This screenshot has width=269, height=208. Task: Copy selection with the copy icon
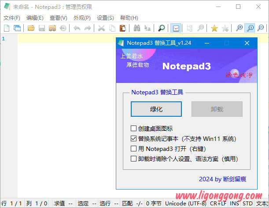[112, 28]
